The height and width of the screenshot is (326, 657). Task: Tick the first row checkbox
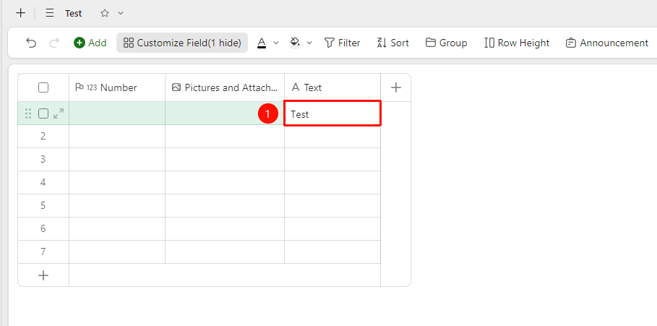43,113
